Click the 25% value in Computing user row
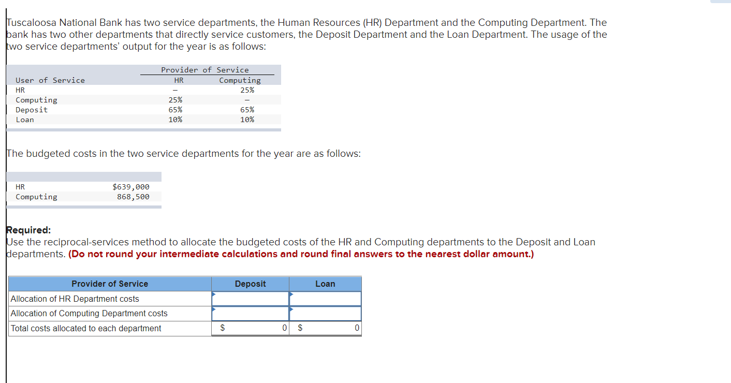 (176, 100)
